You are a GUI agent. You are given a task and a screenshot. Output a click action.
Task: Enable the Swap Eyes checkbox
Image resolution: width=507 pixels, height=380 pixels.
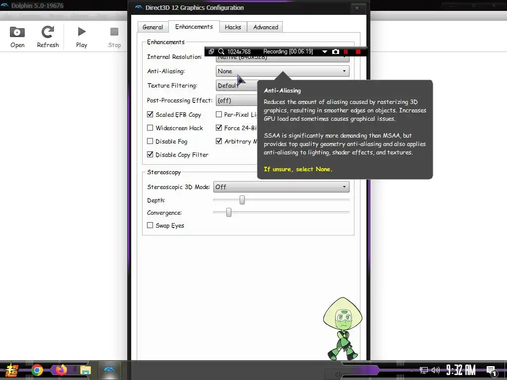pos(150,225)
